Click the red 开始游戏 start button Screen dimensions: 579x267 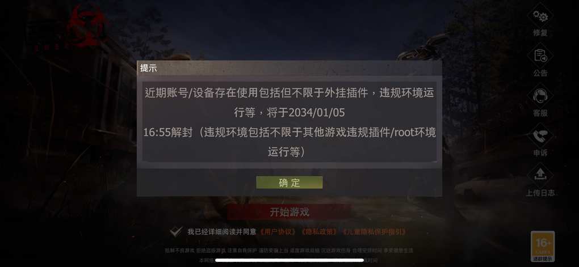289,212
